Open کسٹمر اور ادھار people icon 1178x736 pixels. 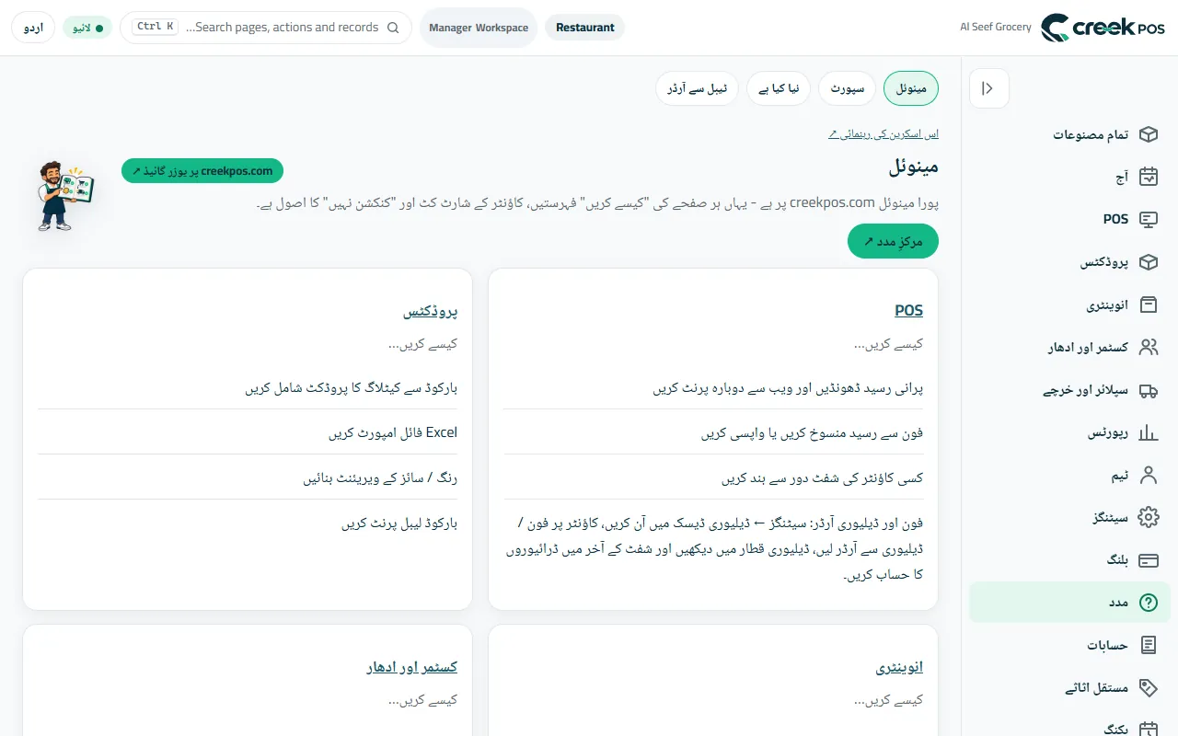[1148, 347]
